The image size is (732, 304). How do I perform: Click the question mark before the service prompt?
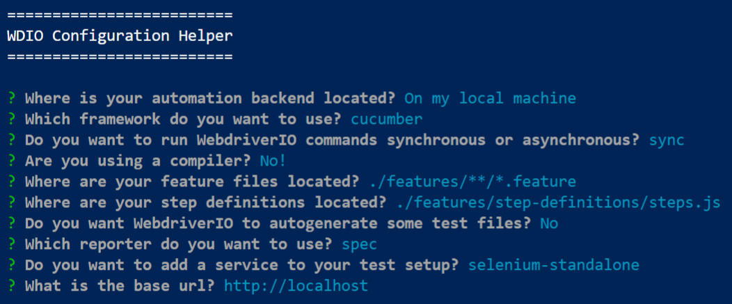(x=11, y=265)
